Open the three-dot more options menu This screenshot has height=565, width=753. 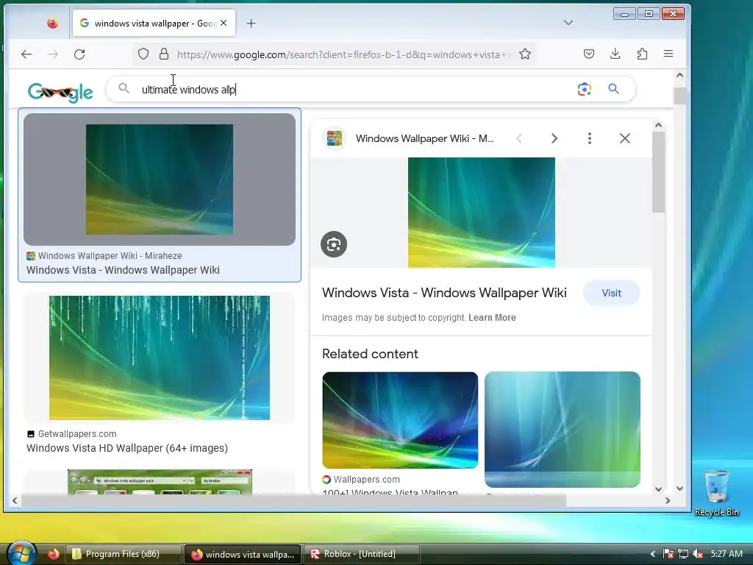(x=589, y=138)
